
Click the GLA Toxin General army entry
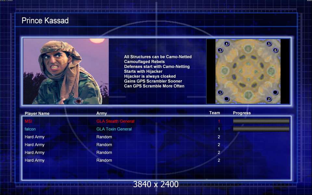[114, 129]
